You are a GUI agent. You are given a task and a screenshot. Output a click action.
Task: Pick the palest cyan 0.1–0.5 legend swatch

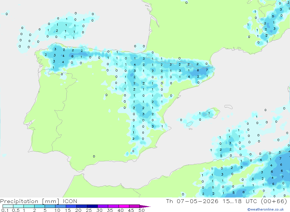pos(8,206)
